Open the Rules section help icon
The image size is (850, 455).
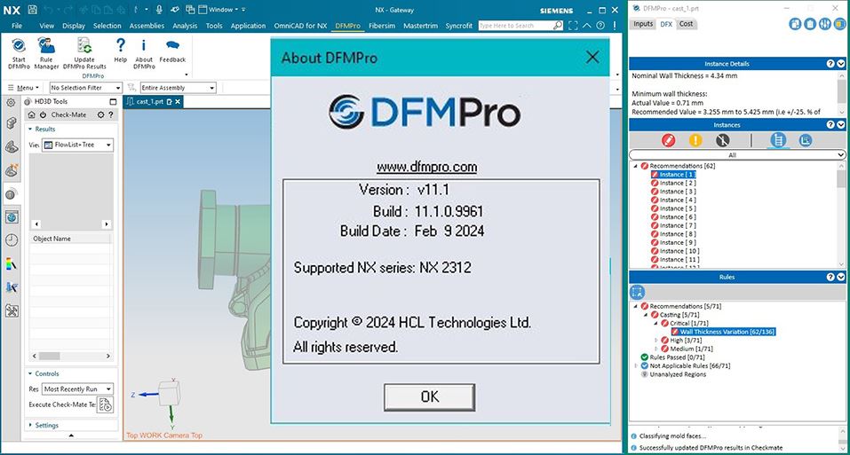830,277
